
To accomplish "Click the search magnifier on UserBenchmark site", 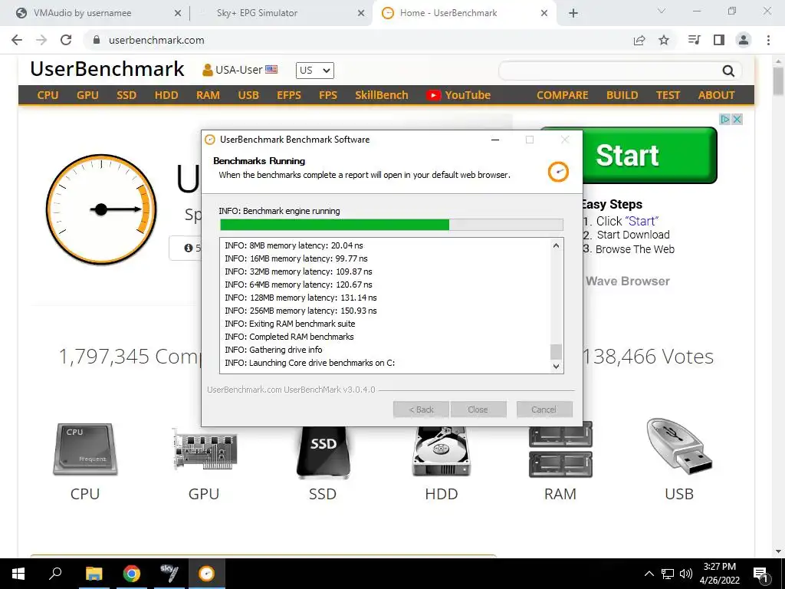I will pyautogui.click(x=728, y=71).
